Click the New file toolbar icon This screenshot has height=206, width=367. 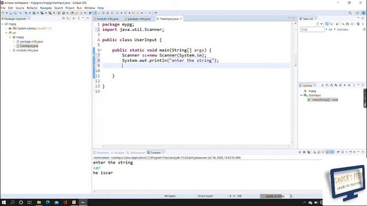coord(3,13)
